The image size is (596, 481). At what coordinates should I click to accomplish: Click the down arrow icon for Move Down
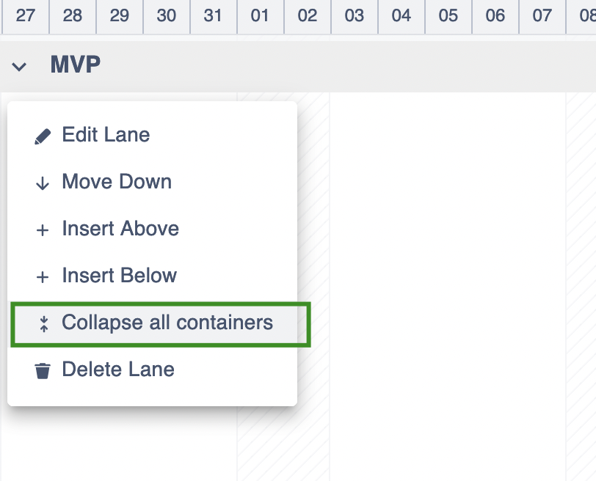click(x=43, y=183)
